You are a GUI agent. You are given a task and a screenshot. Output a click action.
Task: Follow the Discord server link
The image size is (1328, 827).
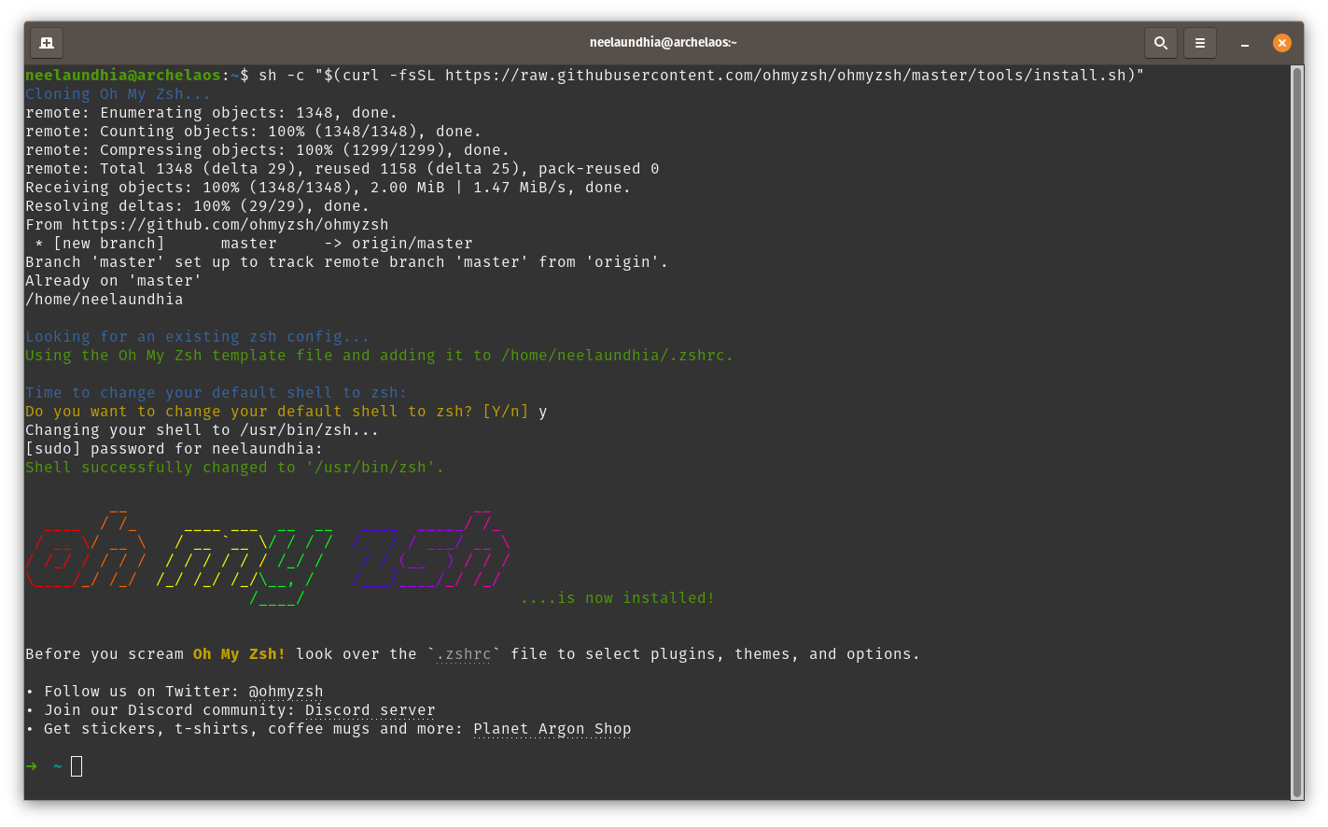click(370, 710)
